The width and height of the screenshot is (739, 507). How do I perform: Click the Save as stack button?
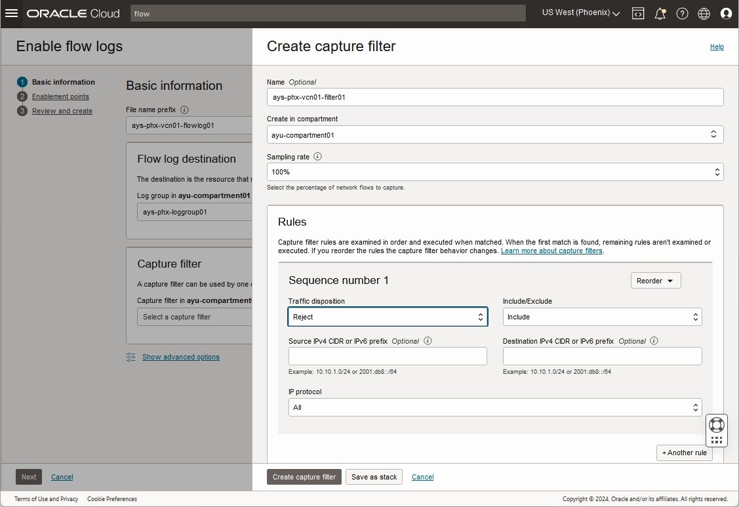[374, 477]
